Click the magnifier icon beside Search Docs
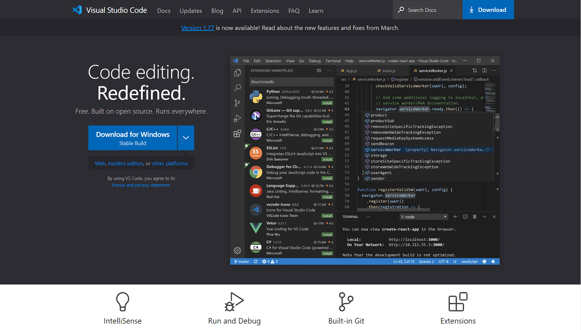 tap(401, 10)
